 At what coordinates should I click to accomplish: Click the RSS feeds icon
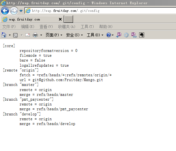click(x=15, y=35)
